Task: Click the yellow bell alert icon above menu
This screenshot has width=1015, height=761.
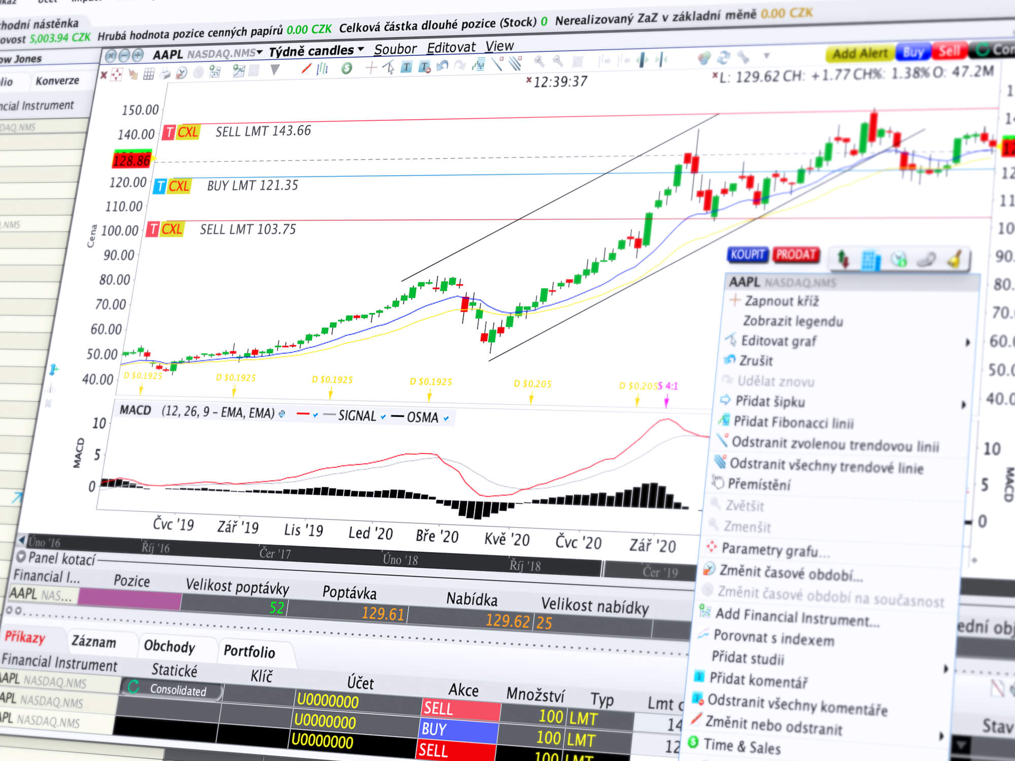Action: [955, 260]
